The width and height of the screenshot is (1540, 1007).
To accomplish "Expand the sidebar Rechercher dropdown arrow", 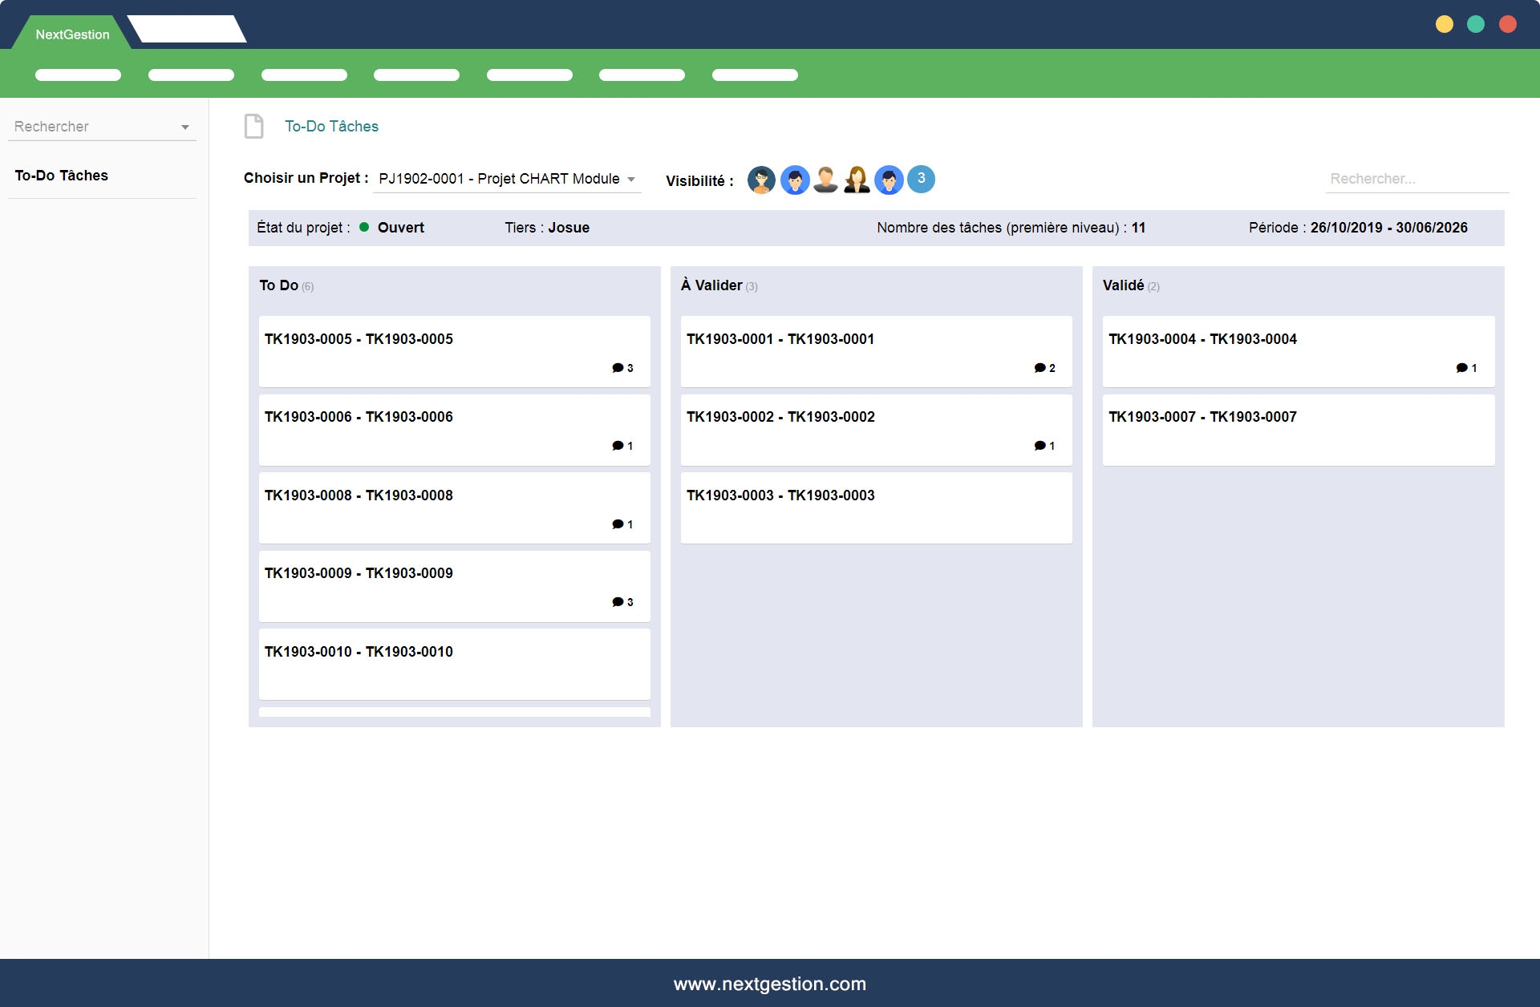I will 185,127.
